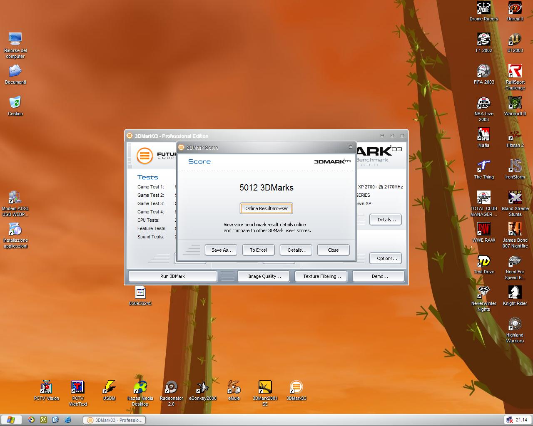
Task: Open the Need For Speed shortcut
Action: click(515, 267)
